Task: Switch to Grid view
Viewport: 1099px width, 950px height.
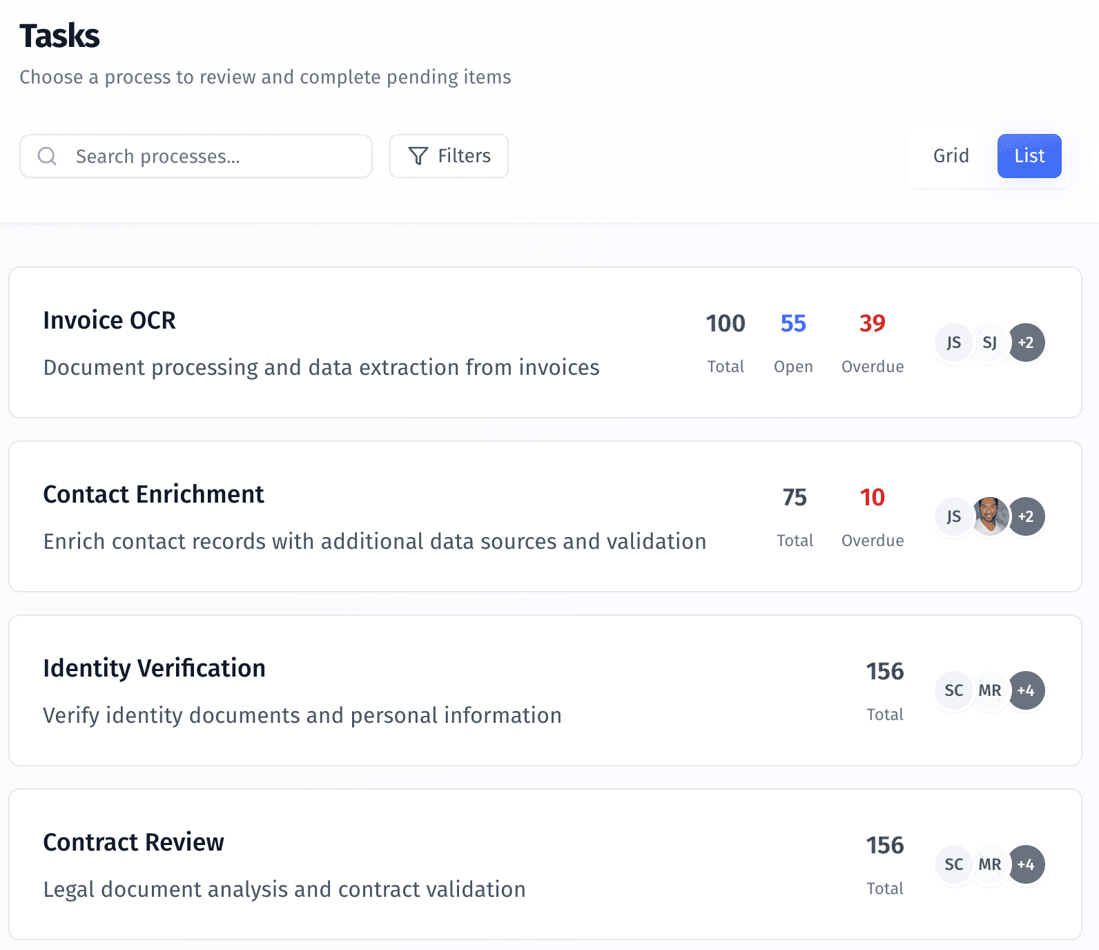Action: [951, 156]
